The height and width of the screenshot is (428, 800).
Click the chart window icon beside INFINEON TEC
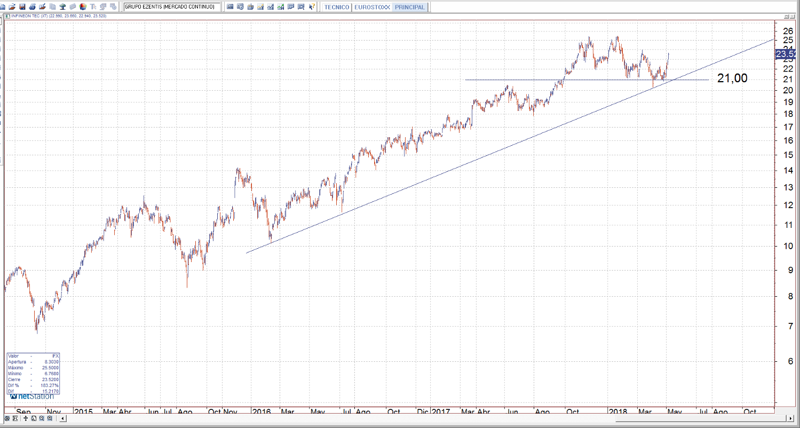tap(6, 16)
